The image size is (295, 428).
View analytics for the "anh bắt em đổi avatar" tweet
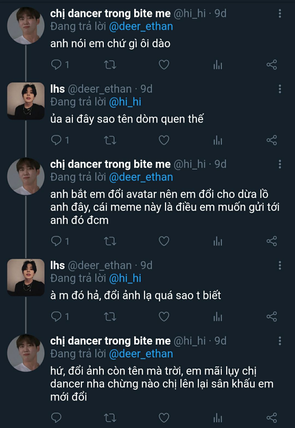pyautogui.click(x=218, y=241)
